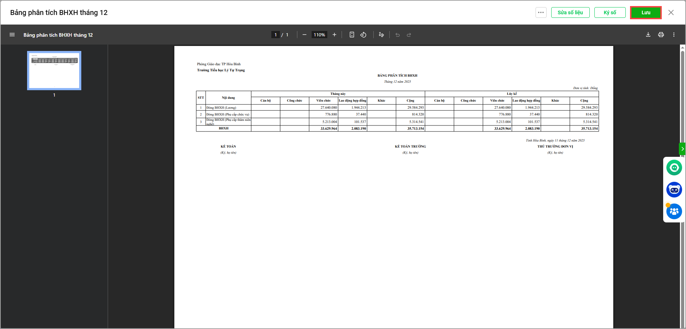Save the report with Lưu button
686x329 pixels.
[646, 12]
